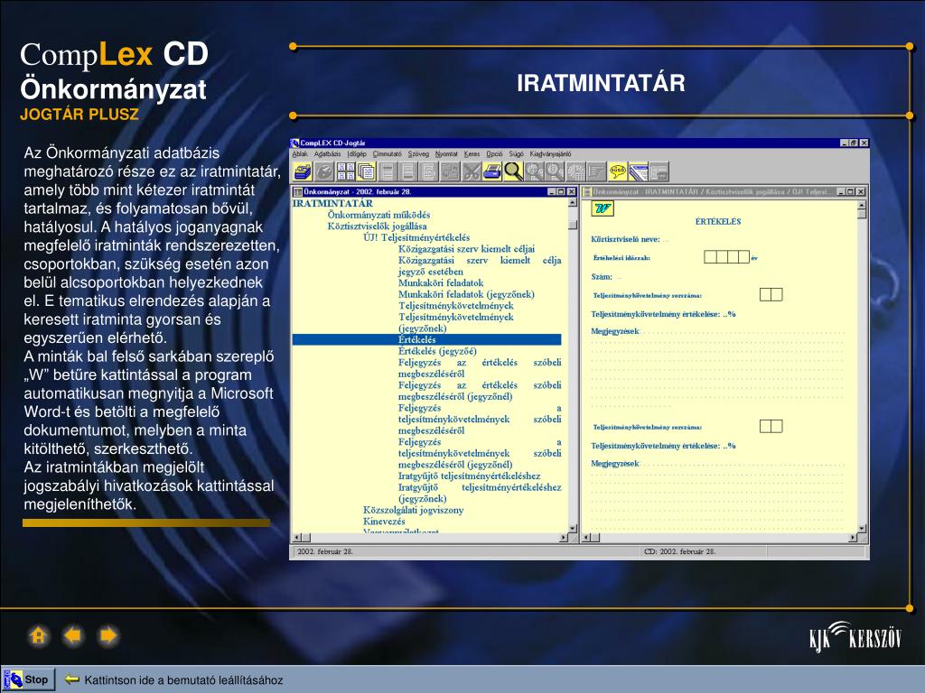
Task: Open 'Iratgyűjtő teljesítményértékeléshez' without jegyzőnek suffix
Action: point(469,476)
